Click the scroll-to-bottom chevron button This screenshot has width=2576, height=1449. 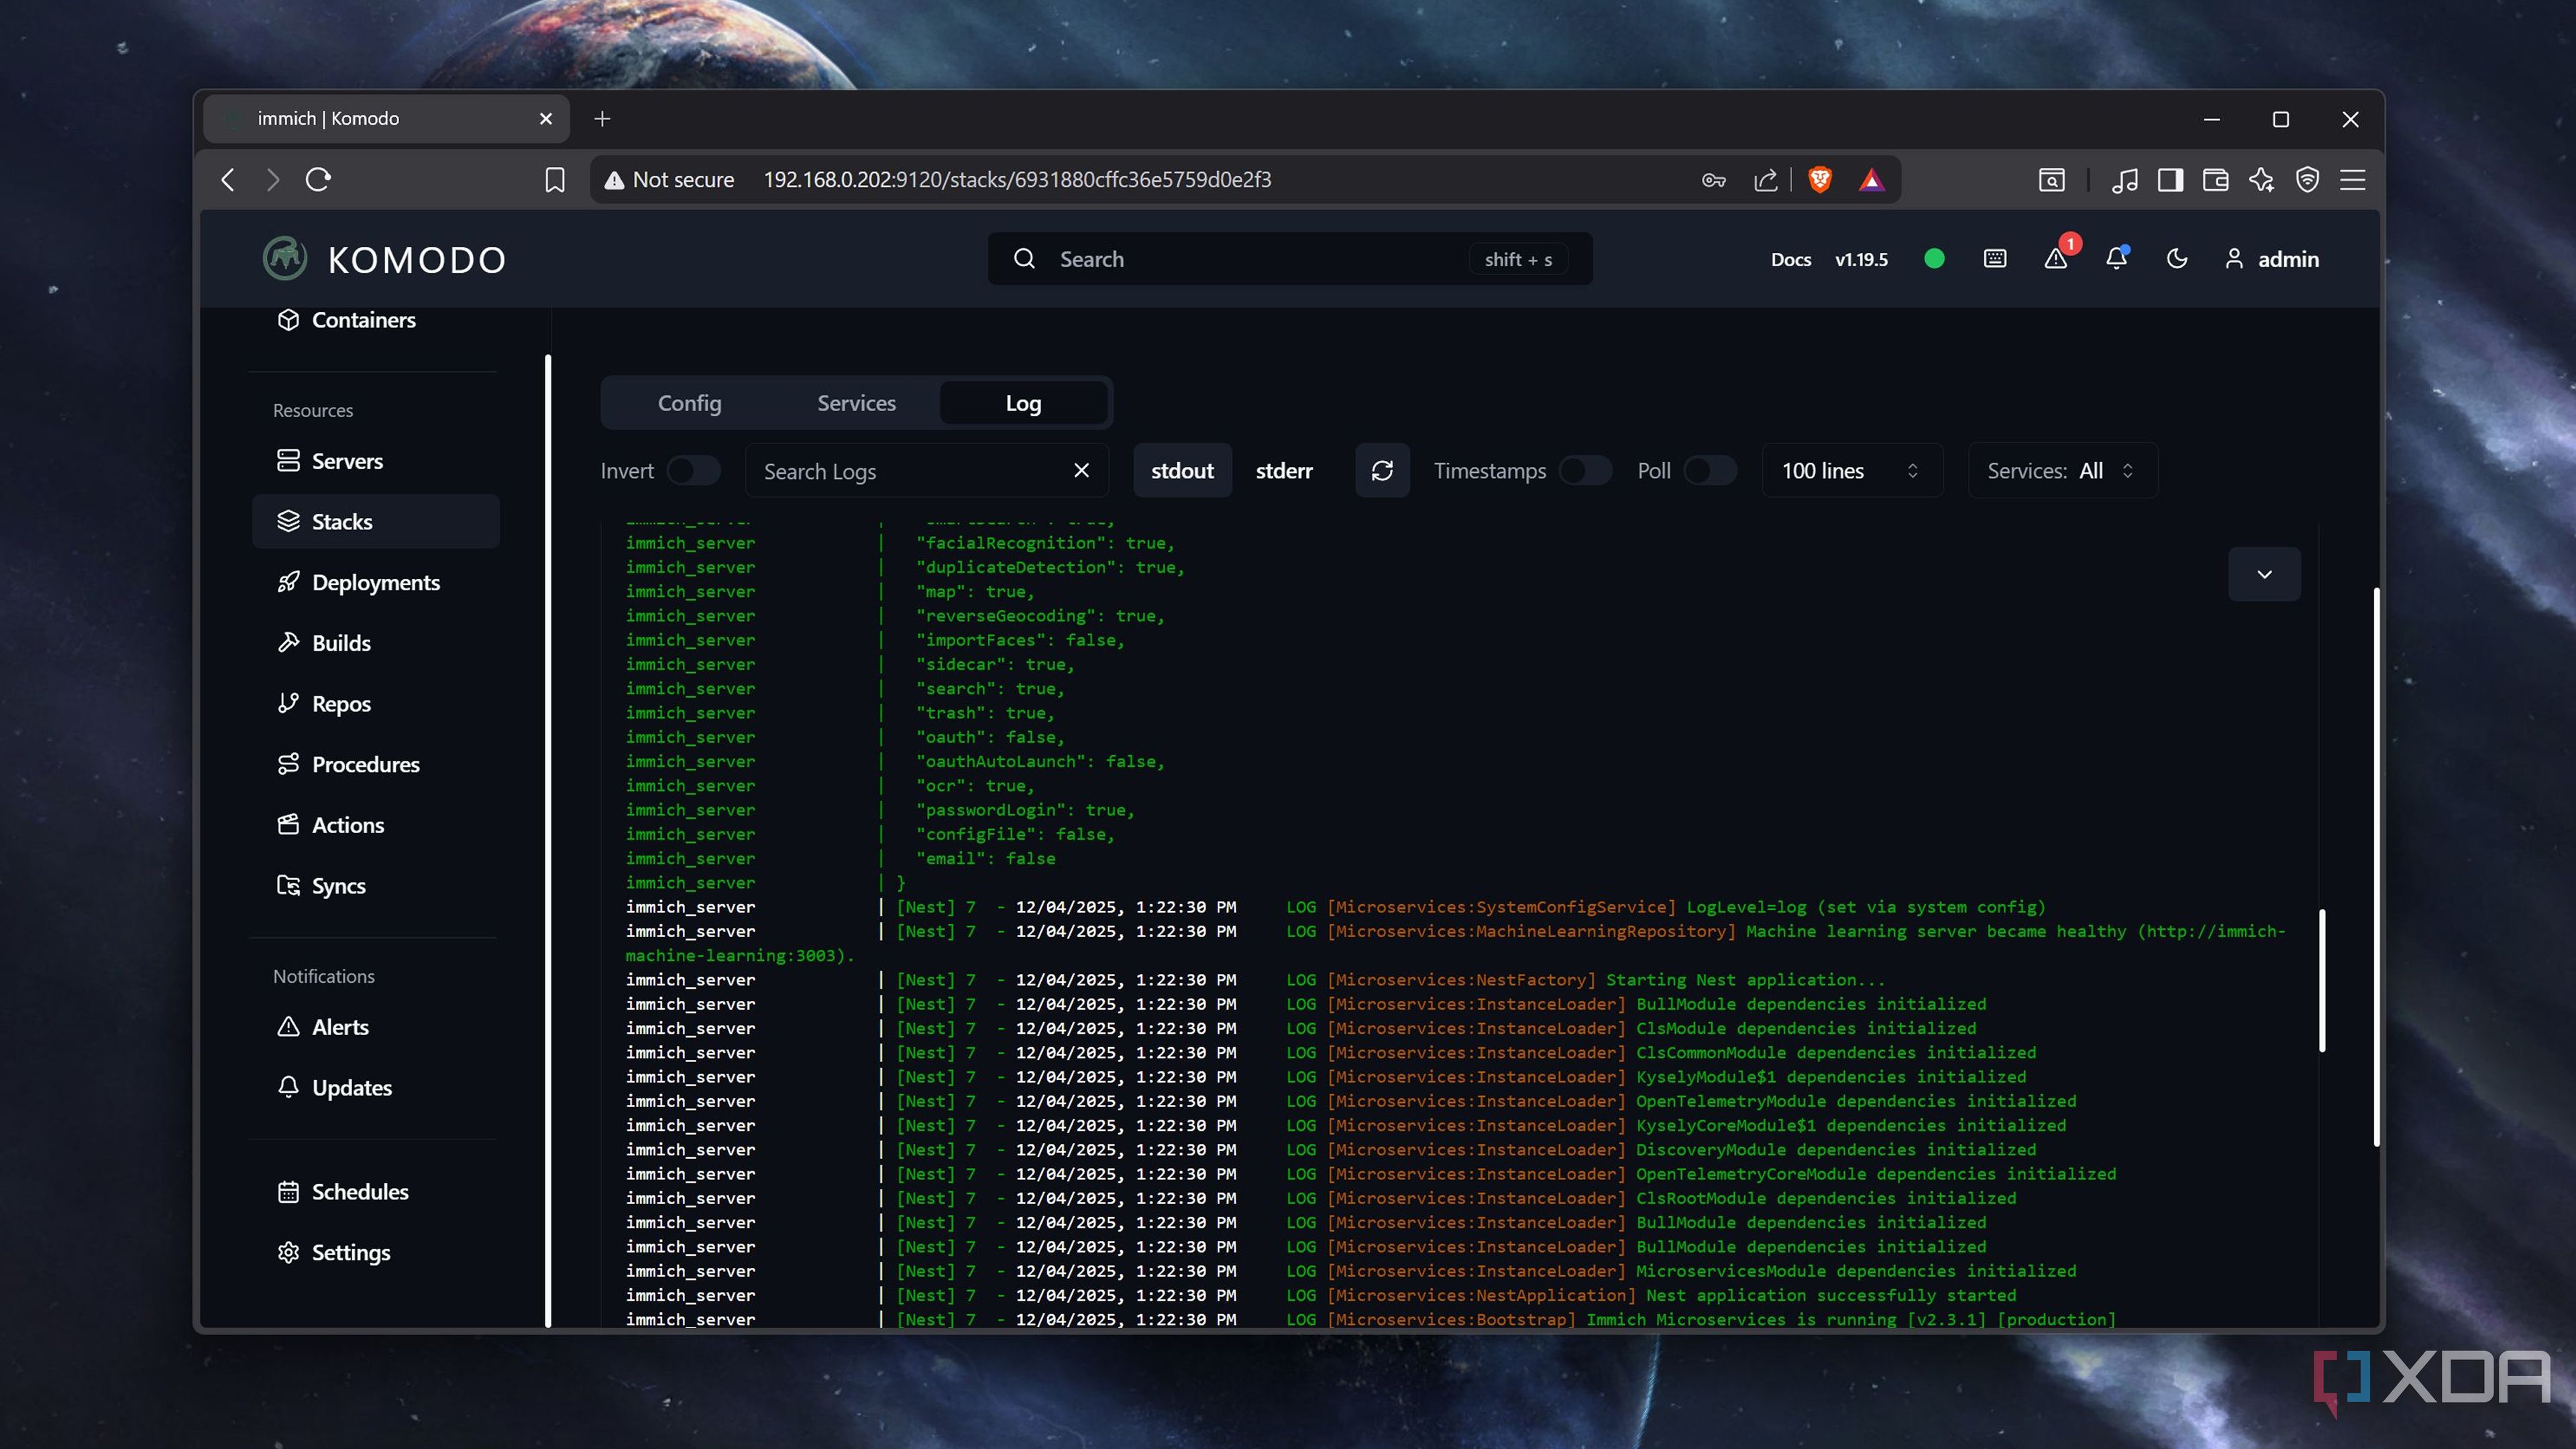(x=2264, y=574)
